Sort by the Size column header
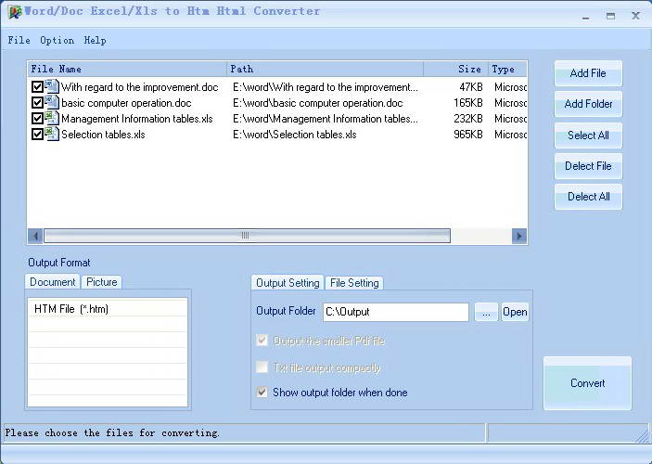The height and width of the screenshot is (464, 652). pos(455,69)
